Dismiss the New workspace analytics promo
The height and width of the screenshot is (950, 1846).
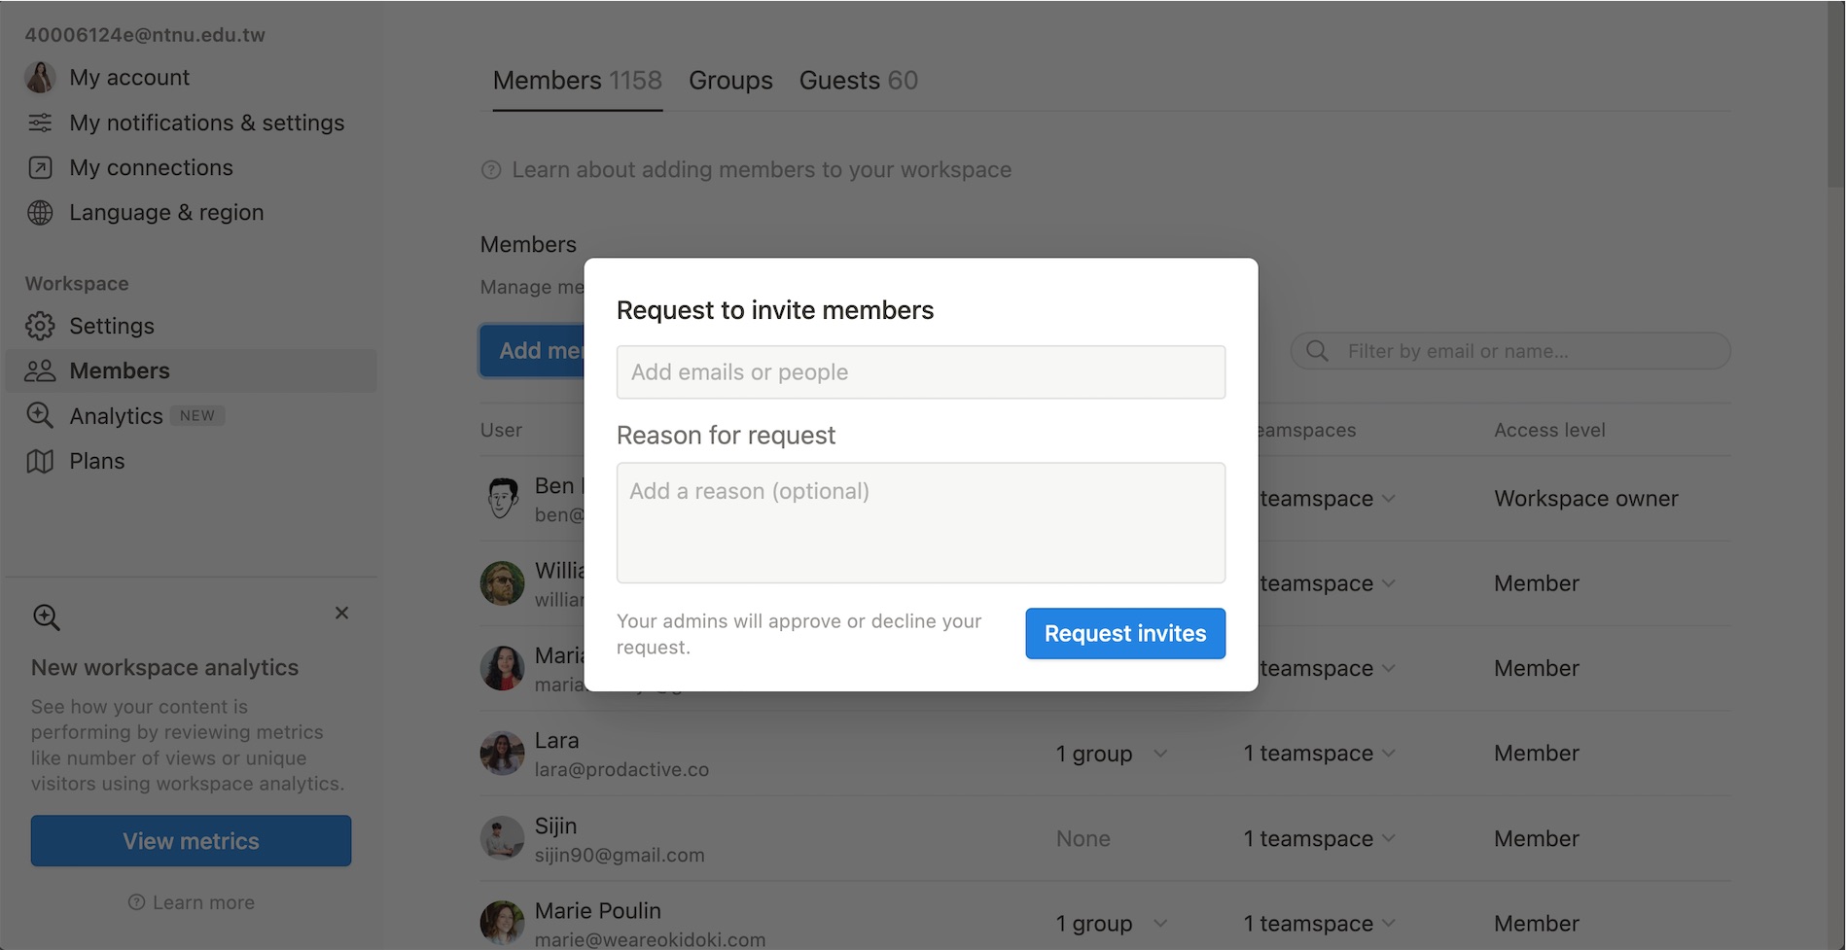point(341,613)
